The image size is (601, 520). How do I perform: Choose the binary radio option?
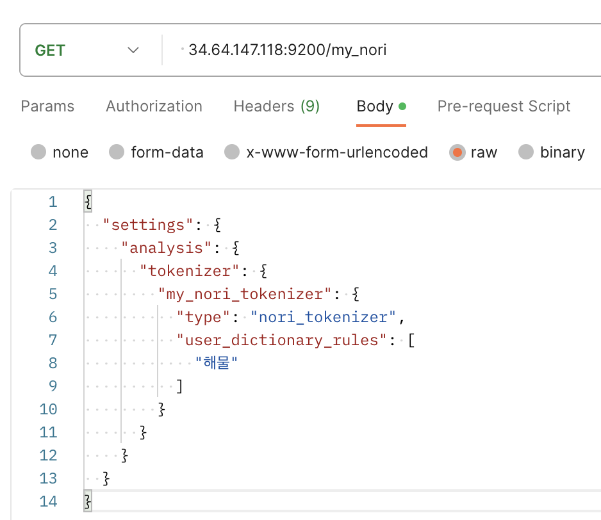[x=526, y=152]
